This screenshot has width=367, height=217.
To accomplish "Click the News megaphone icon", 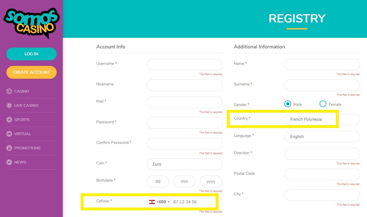I will 9,162.
